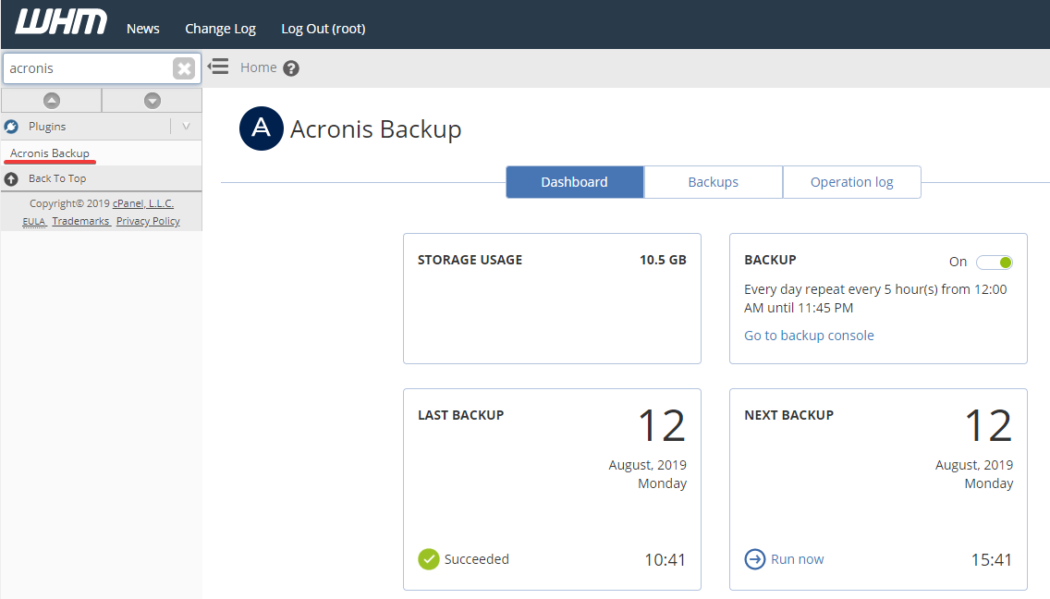Viewport: 1050px width, 599px height.
Task: Click the 15:41 next backup time
Action: click(992, 560)
